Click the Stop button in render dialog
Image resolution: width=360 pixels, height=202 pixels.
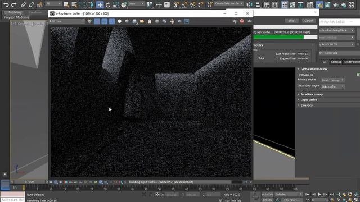point(291,21)
